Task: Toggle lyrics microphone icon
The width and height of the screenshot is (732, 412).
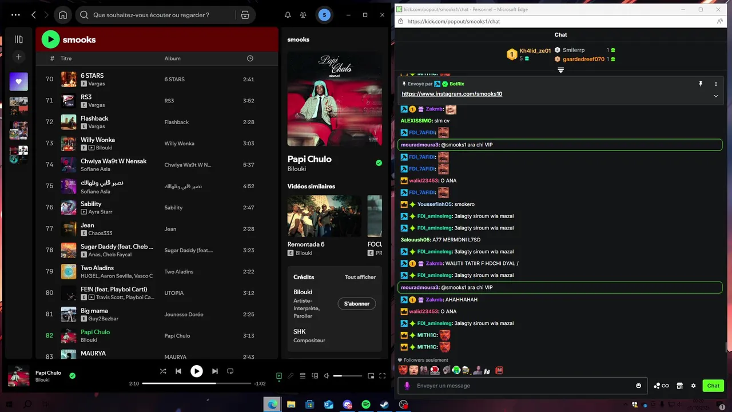Action: coord(291,376)
